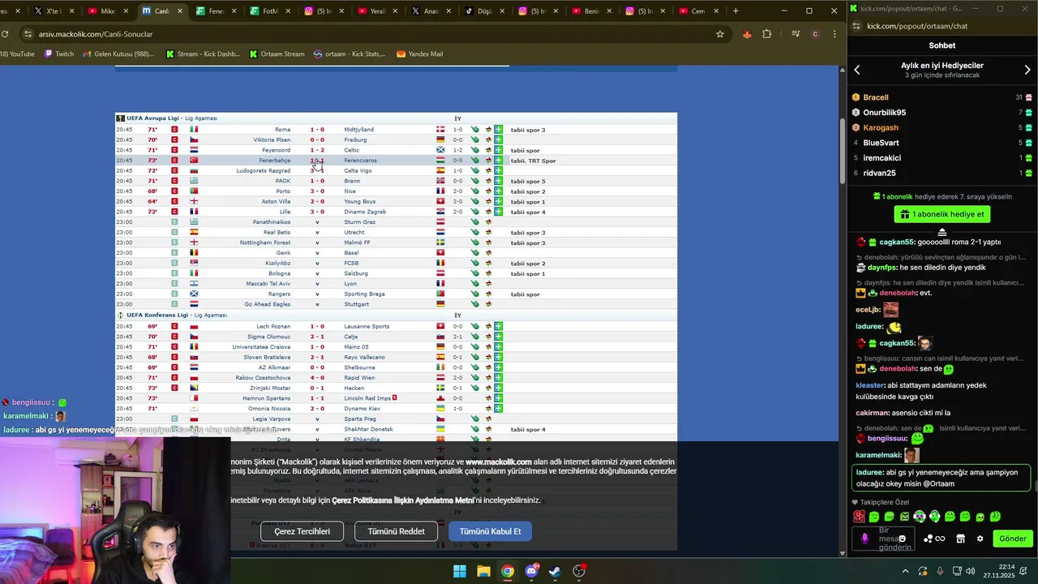This screenshot has width=1038, height=584.
Task: Open Windows Start menu
Action: [x=460, y=571]
